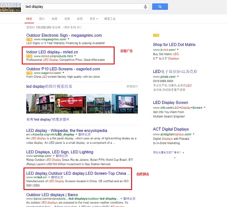Open thumbnail of blue-framed LED screen
Viewport: 227px width, 207px height.
click(125, 103)
